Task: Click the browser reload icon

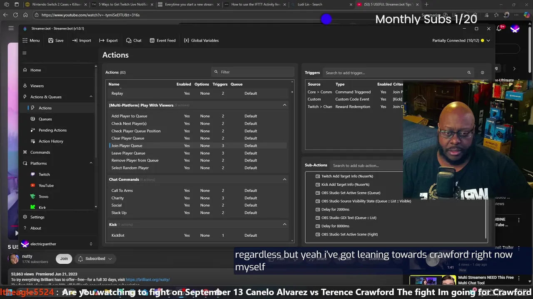Action: click(x=15, y=15)
